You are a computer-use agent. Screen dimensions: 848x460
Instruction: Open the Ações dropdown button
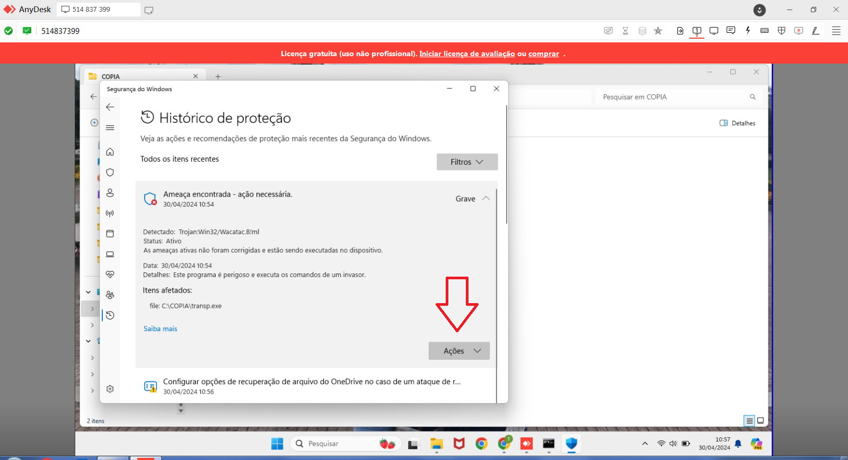[x=459, y=351]
